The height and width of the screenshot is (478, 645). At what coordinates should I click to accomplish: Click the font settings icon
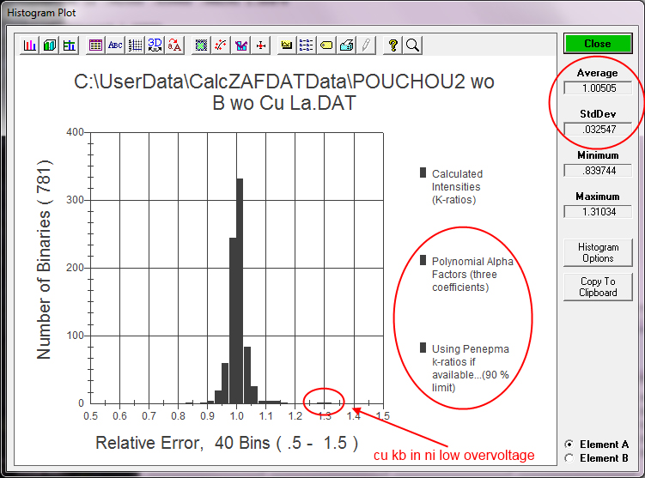[x=174, y=45]
